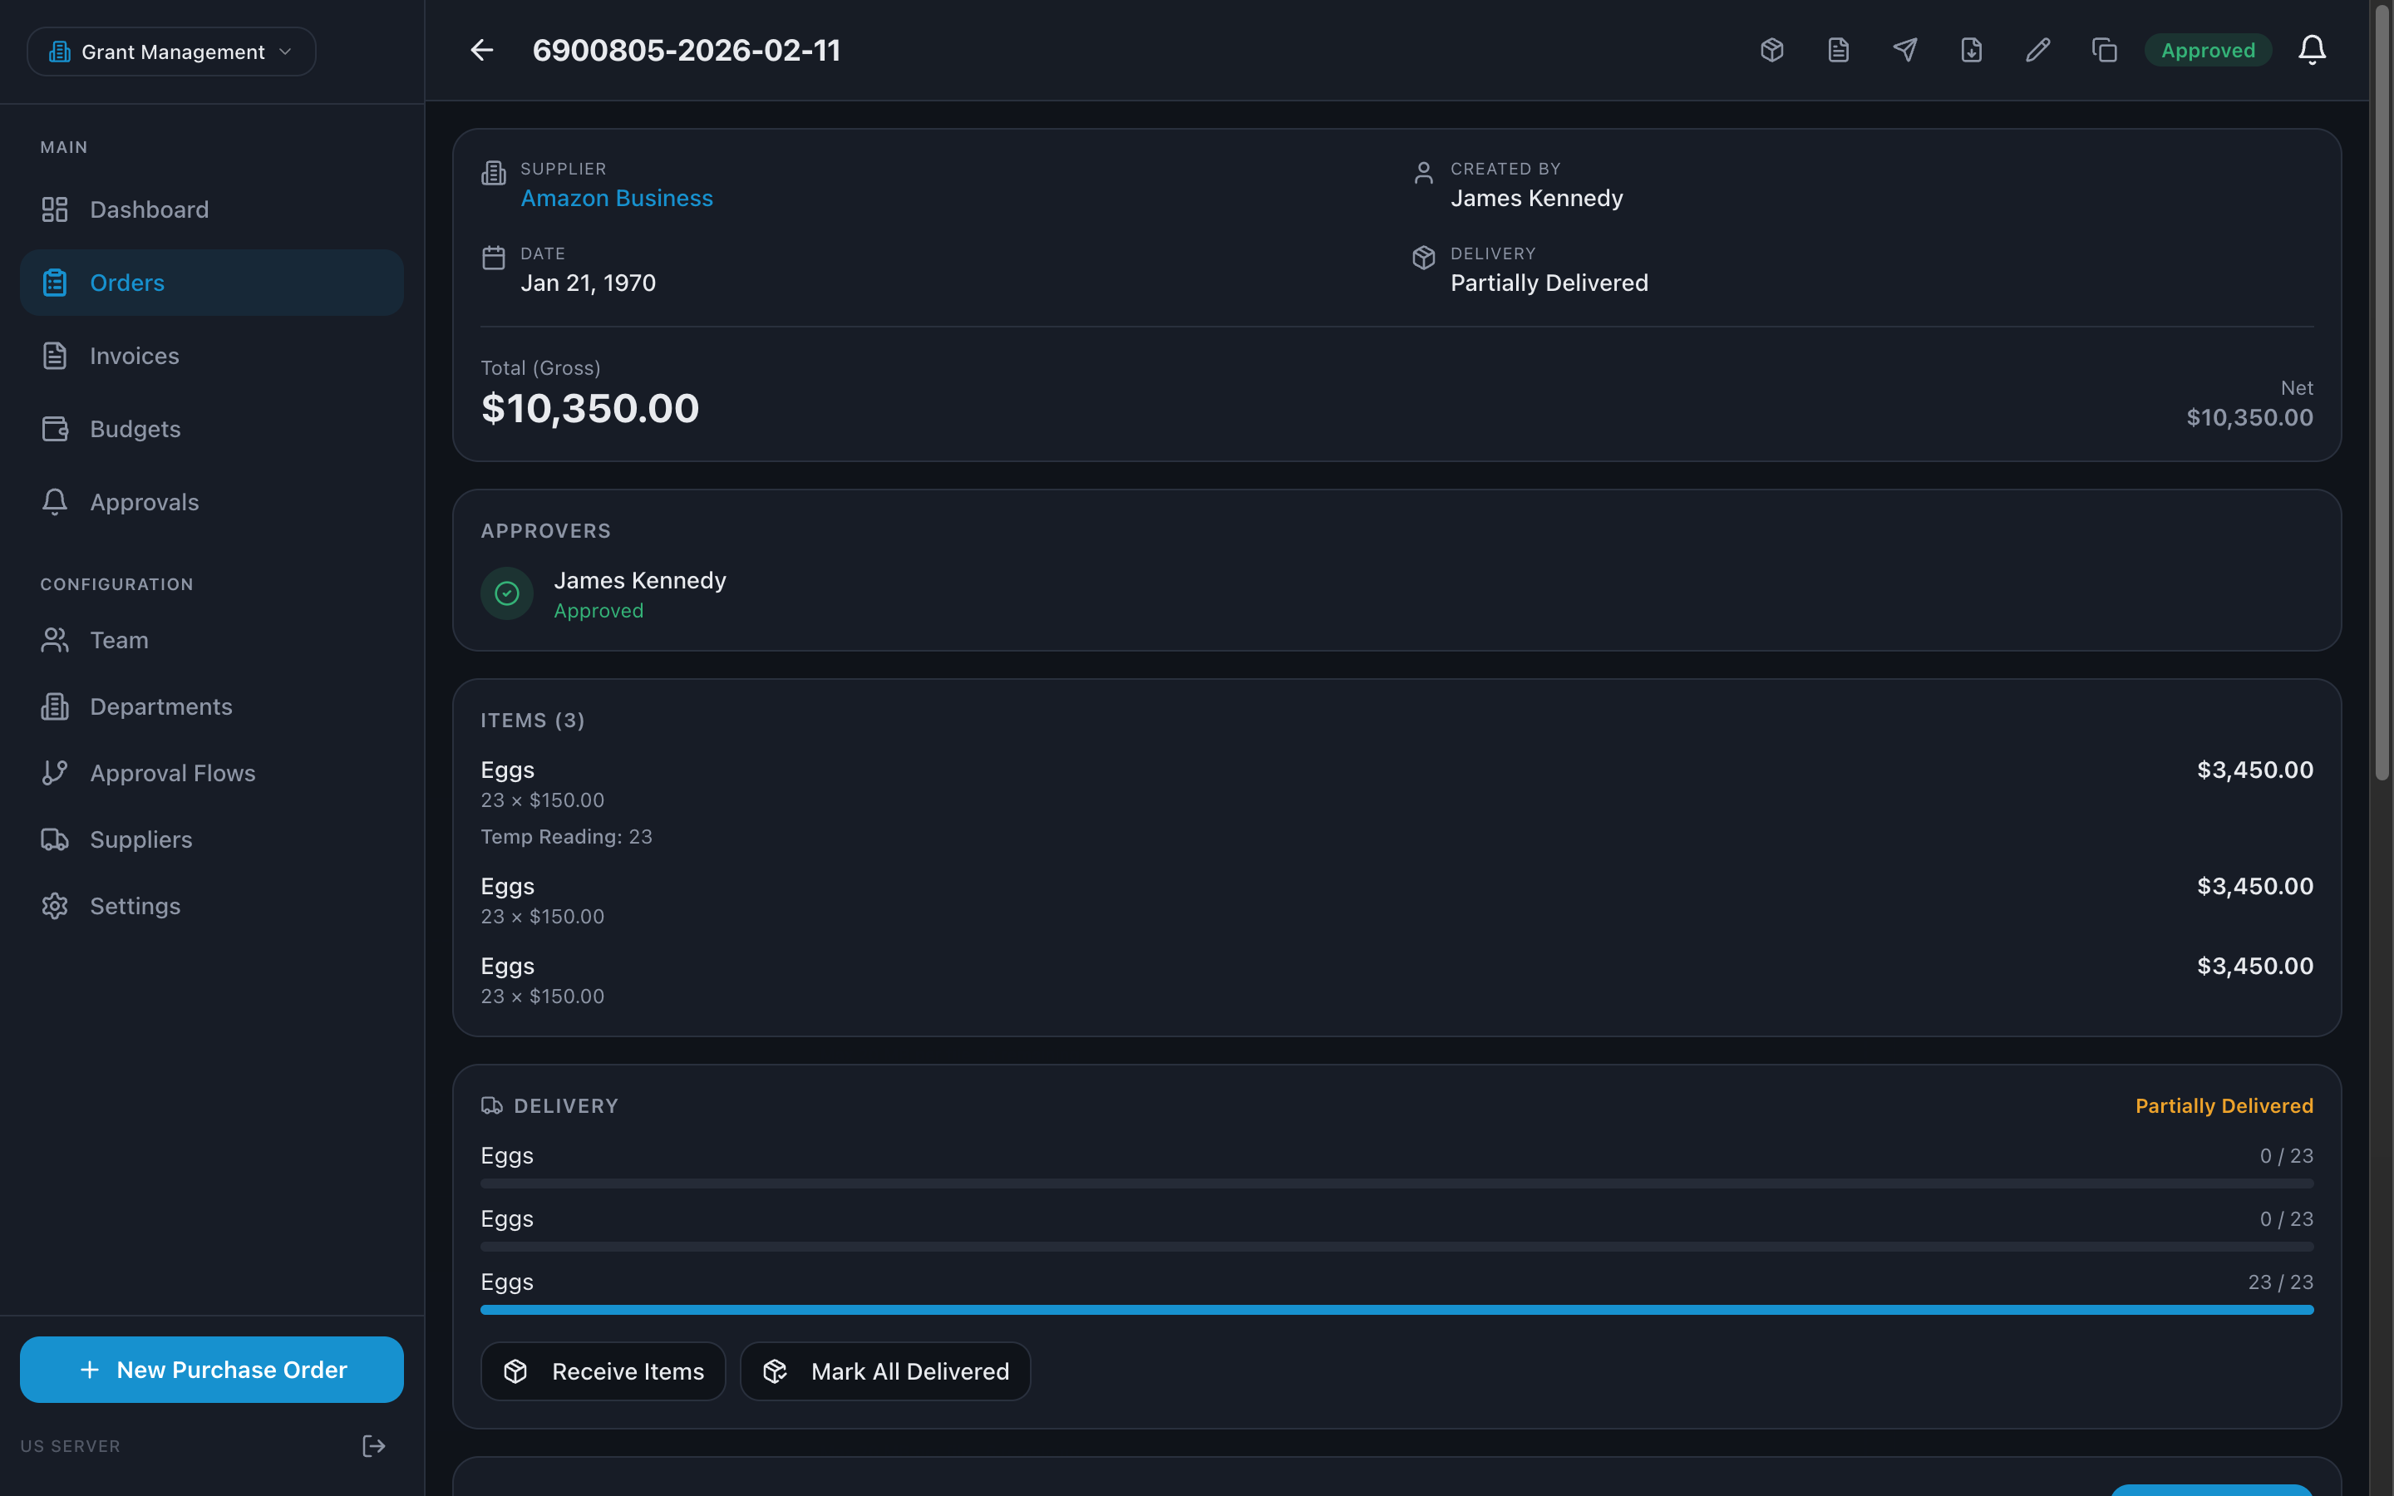Click New Purchase Order button
Image resolution: width=2394 pixels, height=1496 pixels.
[x=212, y=1370]
